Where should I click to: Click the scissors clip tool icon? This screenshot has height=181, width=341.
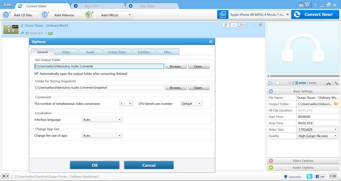pos(329,83)
